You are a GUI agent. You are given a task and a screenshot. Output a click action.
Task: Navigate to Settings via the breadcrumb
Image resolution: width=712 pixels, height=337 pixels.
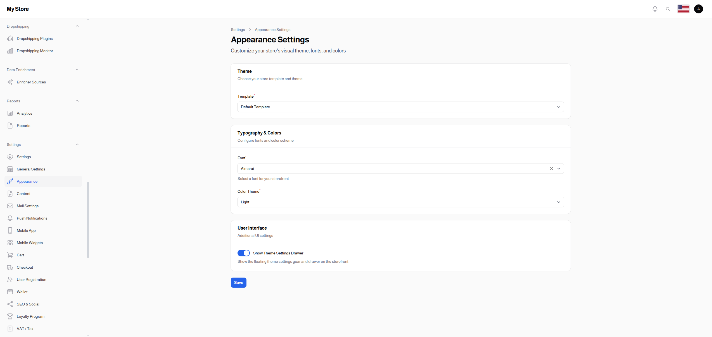tap(238, 30)
